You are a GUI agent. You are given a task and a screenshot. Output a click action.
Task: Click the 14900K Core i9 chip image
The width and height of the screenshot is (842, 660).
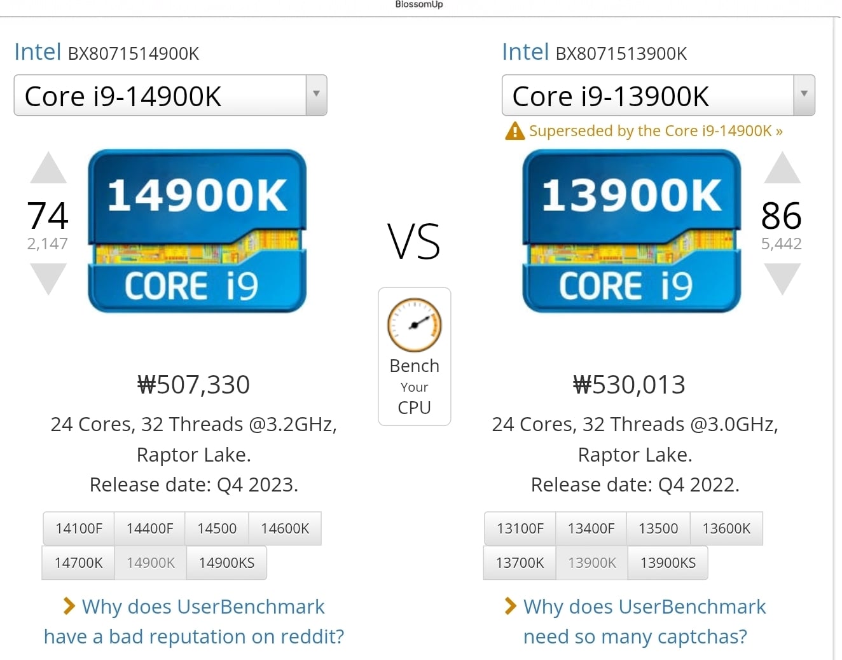(x=197, y=231)
